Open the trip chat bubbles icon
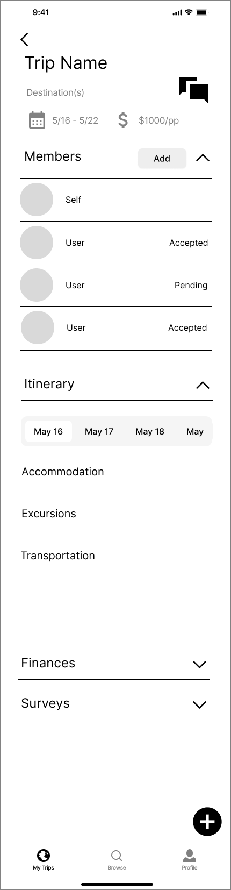This screenshot has width=231, height=890. (193, 90)
